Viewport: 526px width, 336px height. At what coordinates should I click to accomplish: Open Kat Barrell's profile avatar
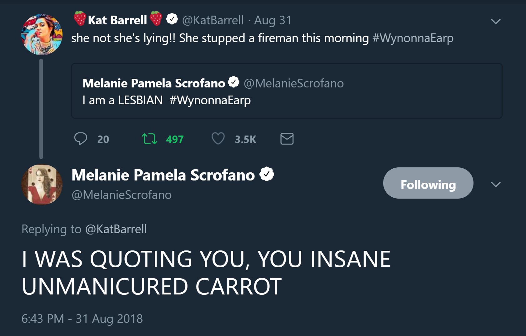(42, 34)
